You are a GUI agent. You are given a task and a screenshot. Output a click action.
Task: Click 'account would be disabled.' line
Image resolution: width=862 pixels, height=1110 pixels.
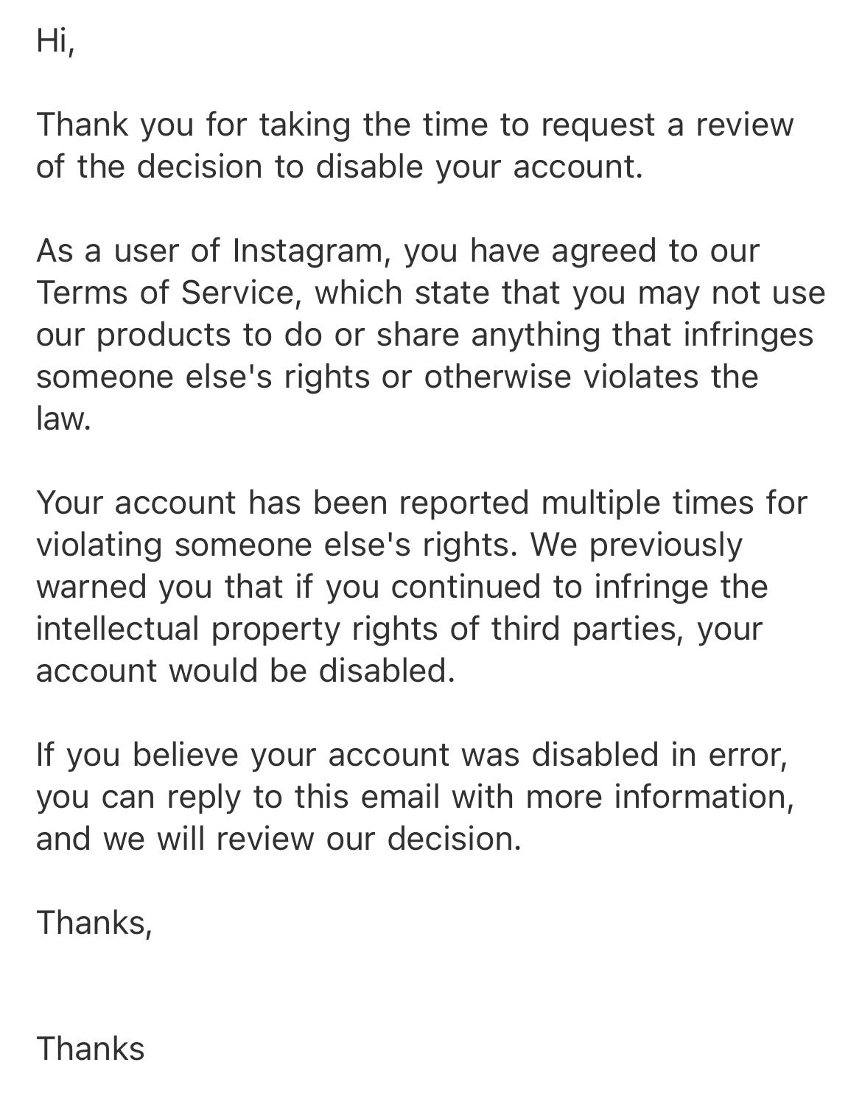(245, 671)
